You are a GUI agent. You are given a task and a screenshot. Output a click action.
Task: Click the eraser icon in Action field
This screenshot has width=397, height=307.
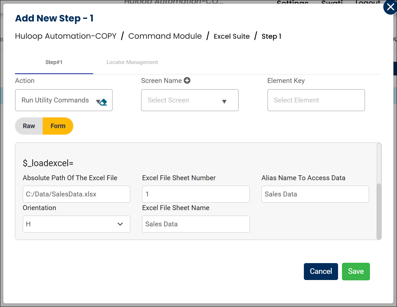pos(104,102)
